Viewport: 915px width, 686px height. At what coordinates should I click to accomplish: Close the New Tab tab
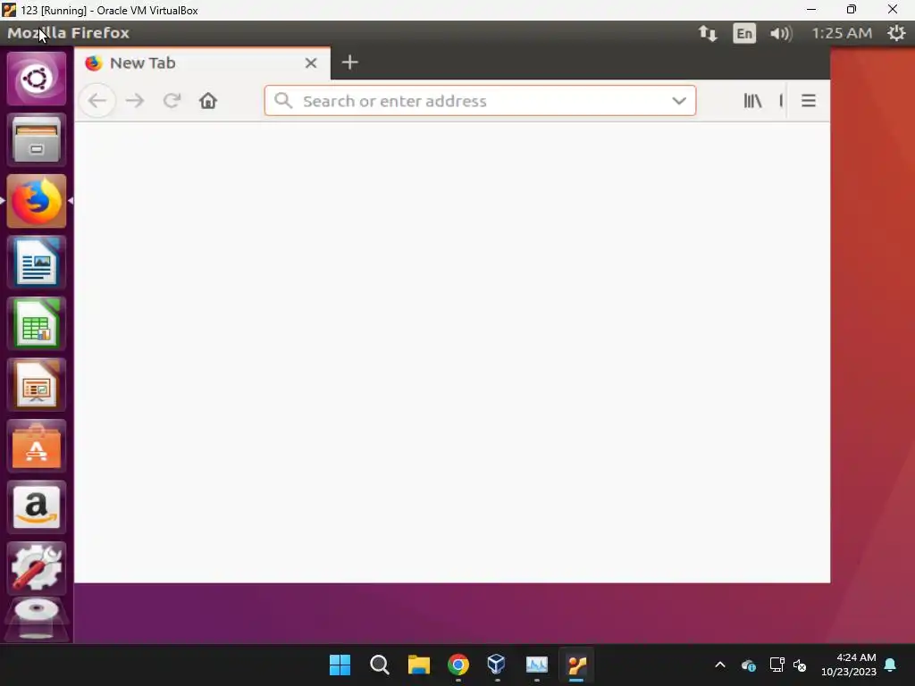click(x=311, y=63)
